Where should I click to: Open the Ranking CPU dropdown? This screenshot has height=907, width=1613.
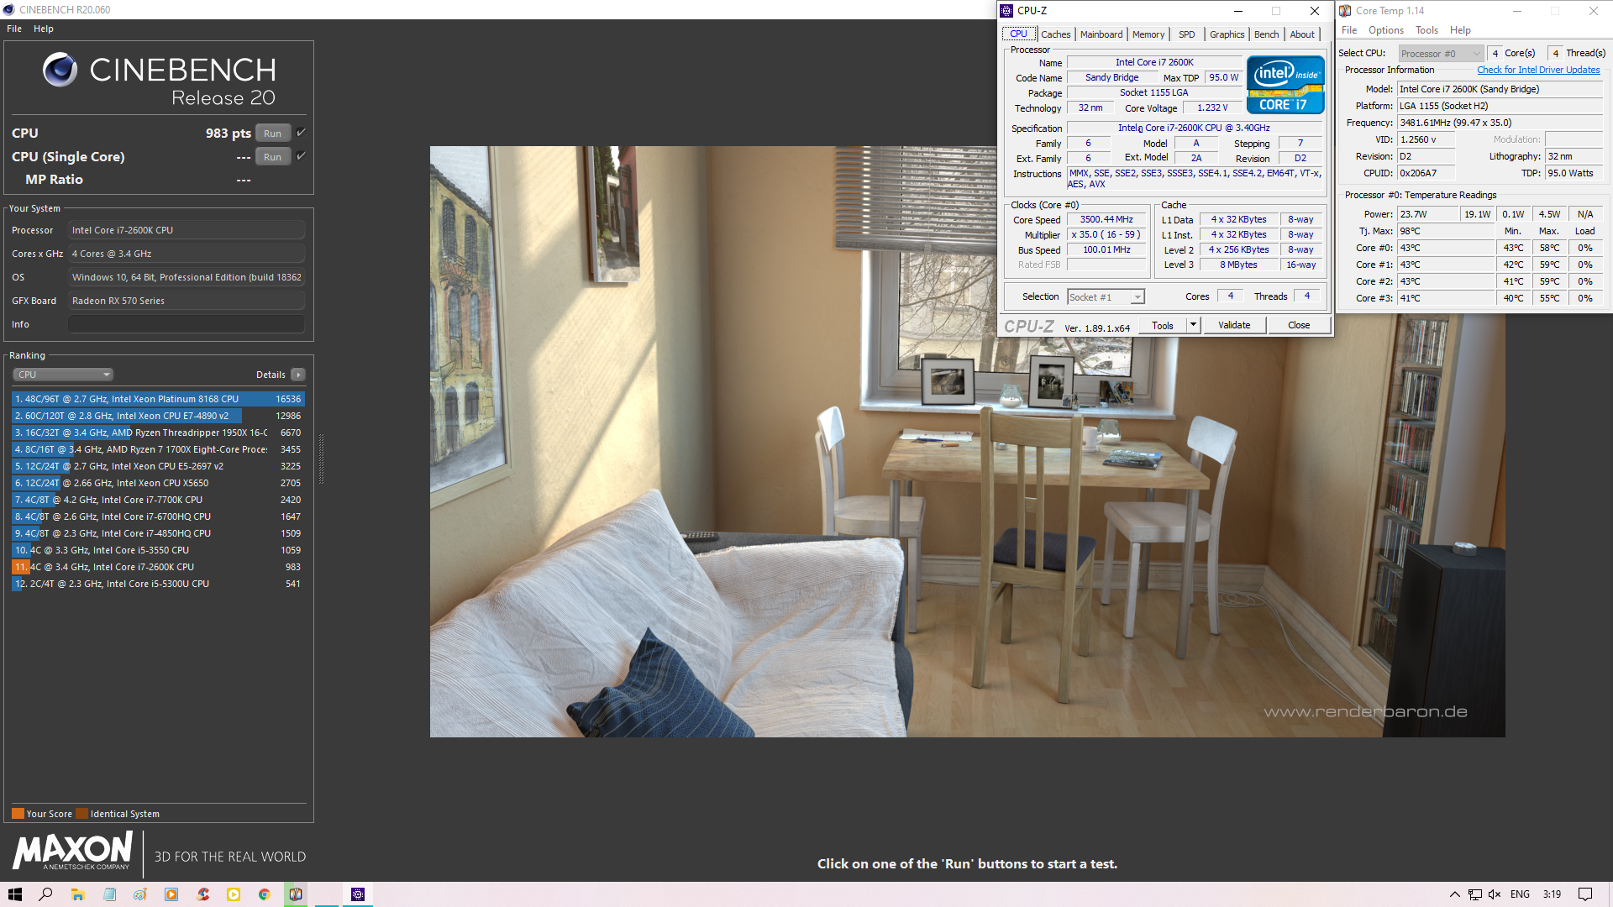pos(63,375)
